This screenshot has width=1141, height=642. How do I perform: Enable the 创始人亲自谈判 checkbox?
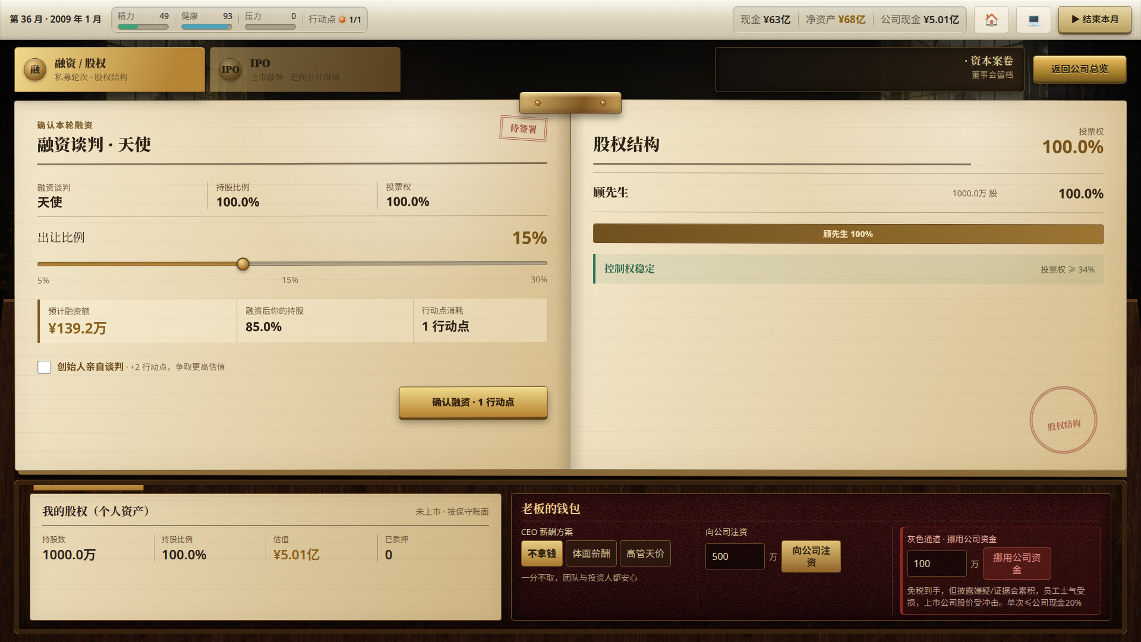coord(44,367)
